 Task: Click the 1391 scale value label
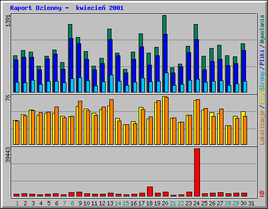8,21
